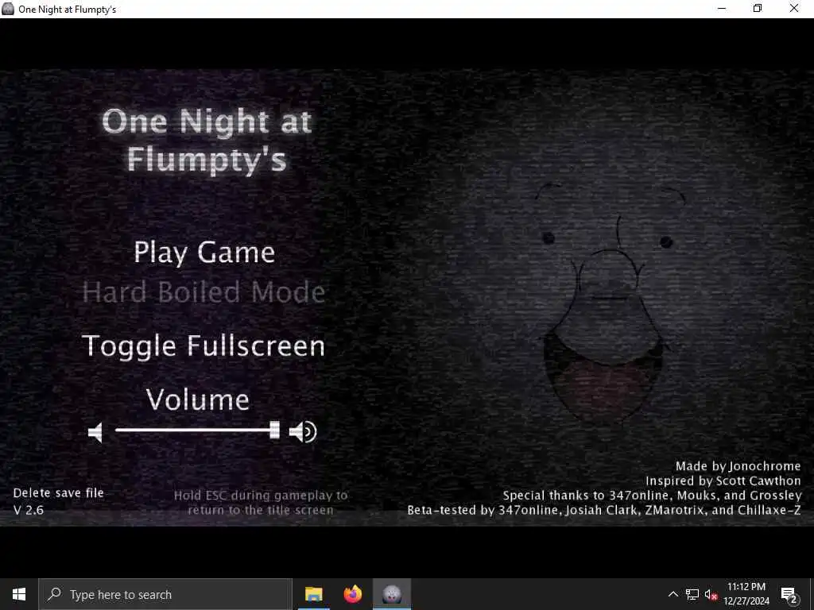The width and height of the screenshot is (814, 610).
Task: Click the Flumpty's game taskbar icon
Action: pyautogui.click(x=392, y=594)
